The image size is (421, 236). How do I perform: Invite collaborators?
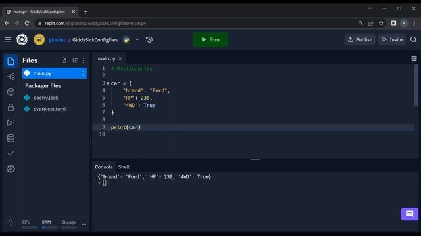[x=392, y=39]
